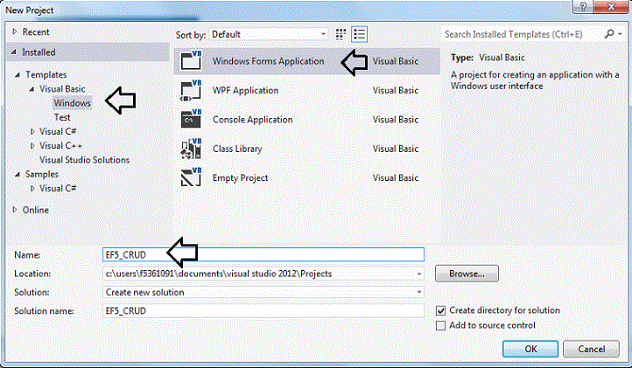Click the project Name input field
632x368 pixels.
coord(263,254)
